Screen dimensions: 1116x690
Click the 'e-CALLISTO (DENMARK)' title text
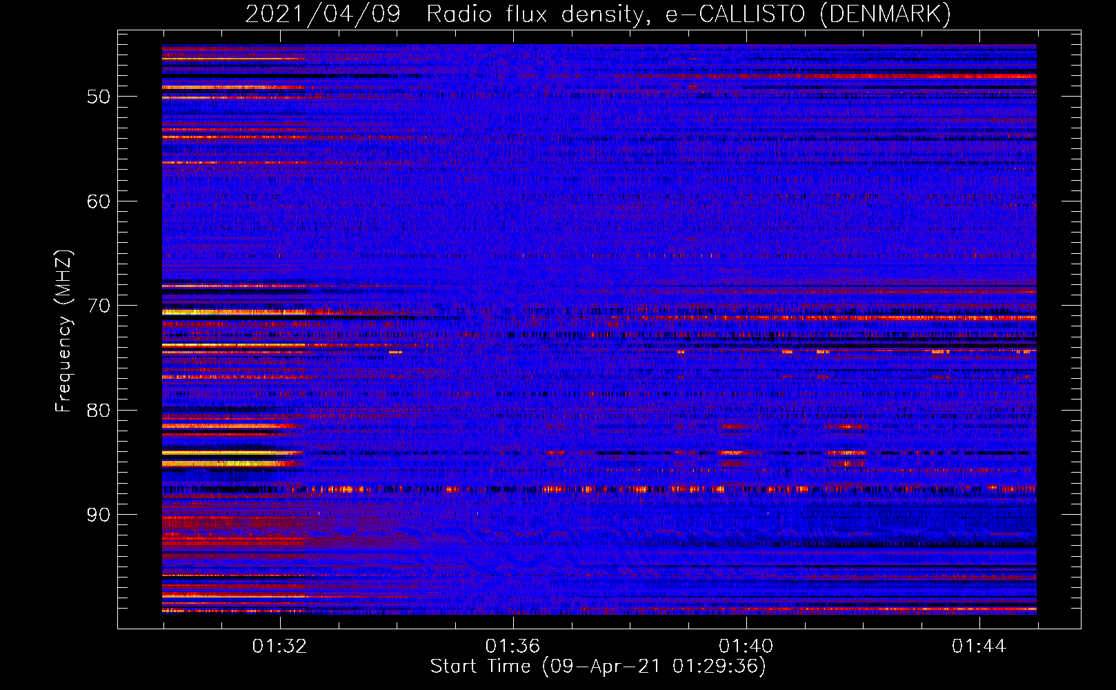[x=808, y=14]
